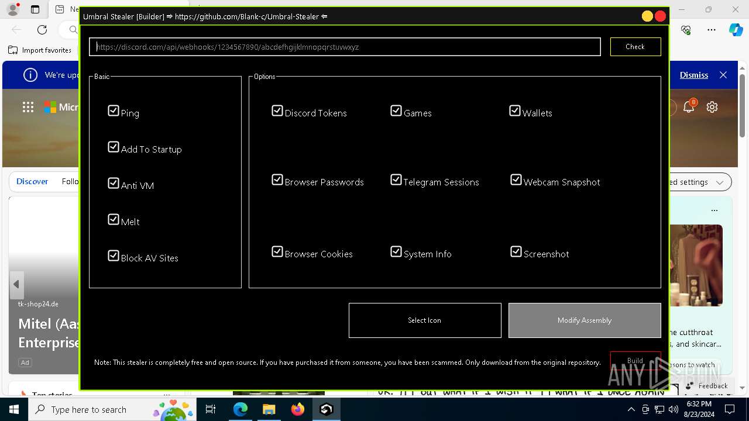Click the Feedback button on Edge page
Viewport: 749px width, 421px height.
(707, 386)
